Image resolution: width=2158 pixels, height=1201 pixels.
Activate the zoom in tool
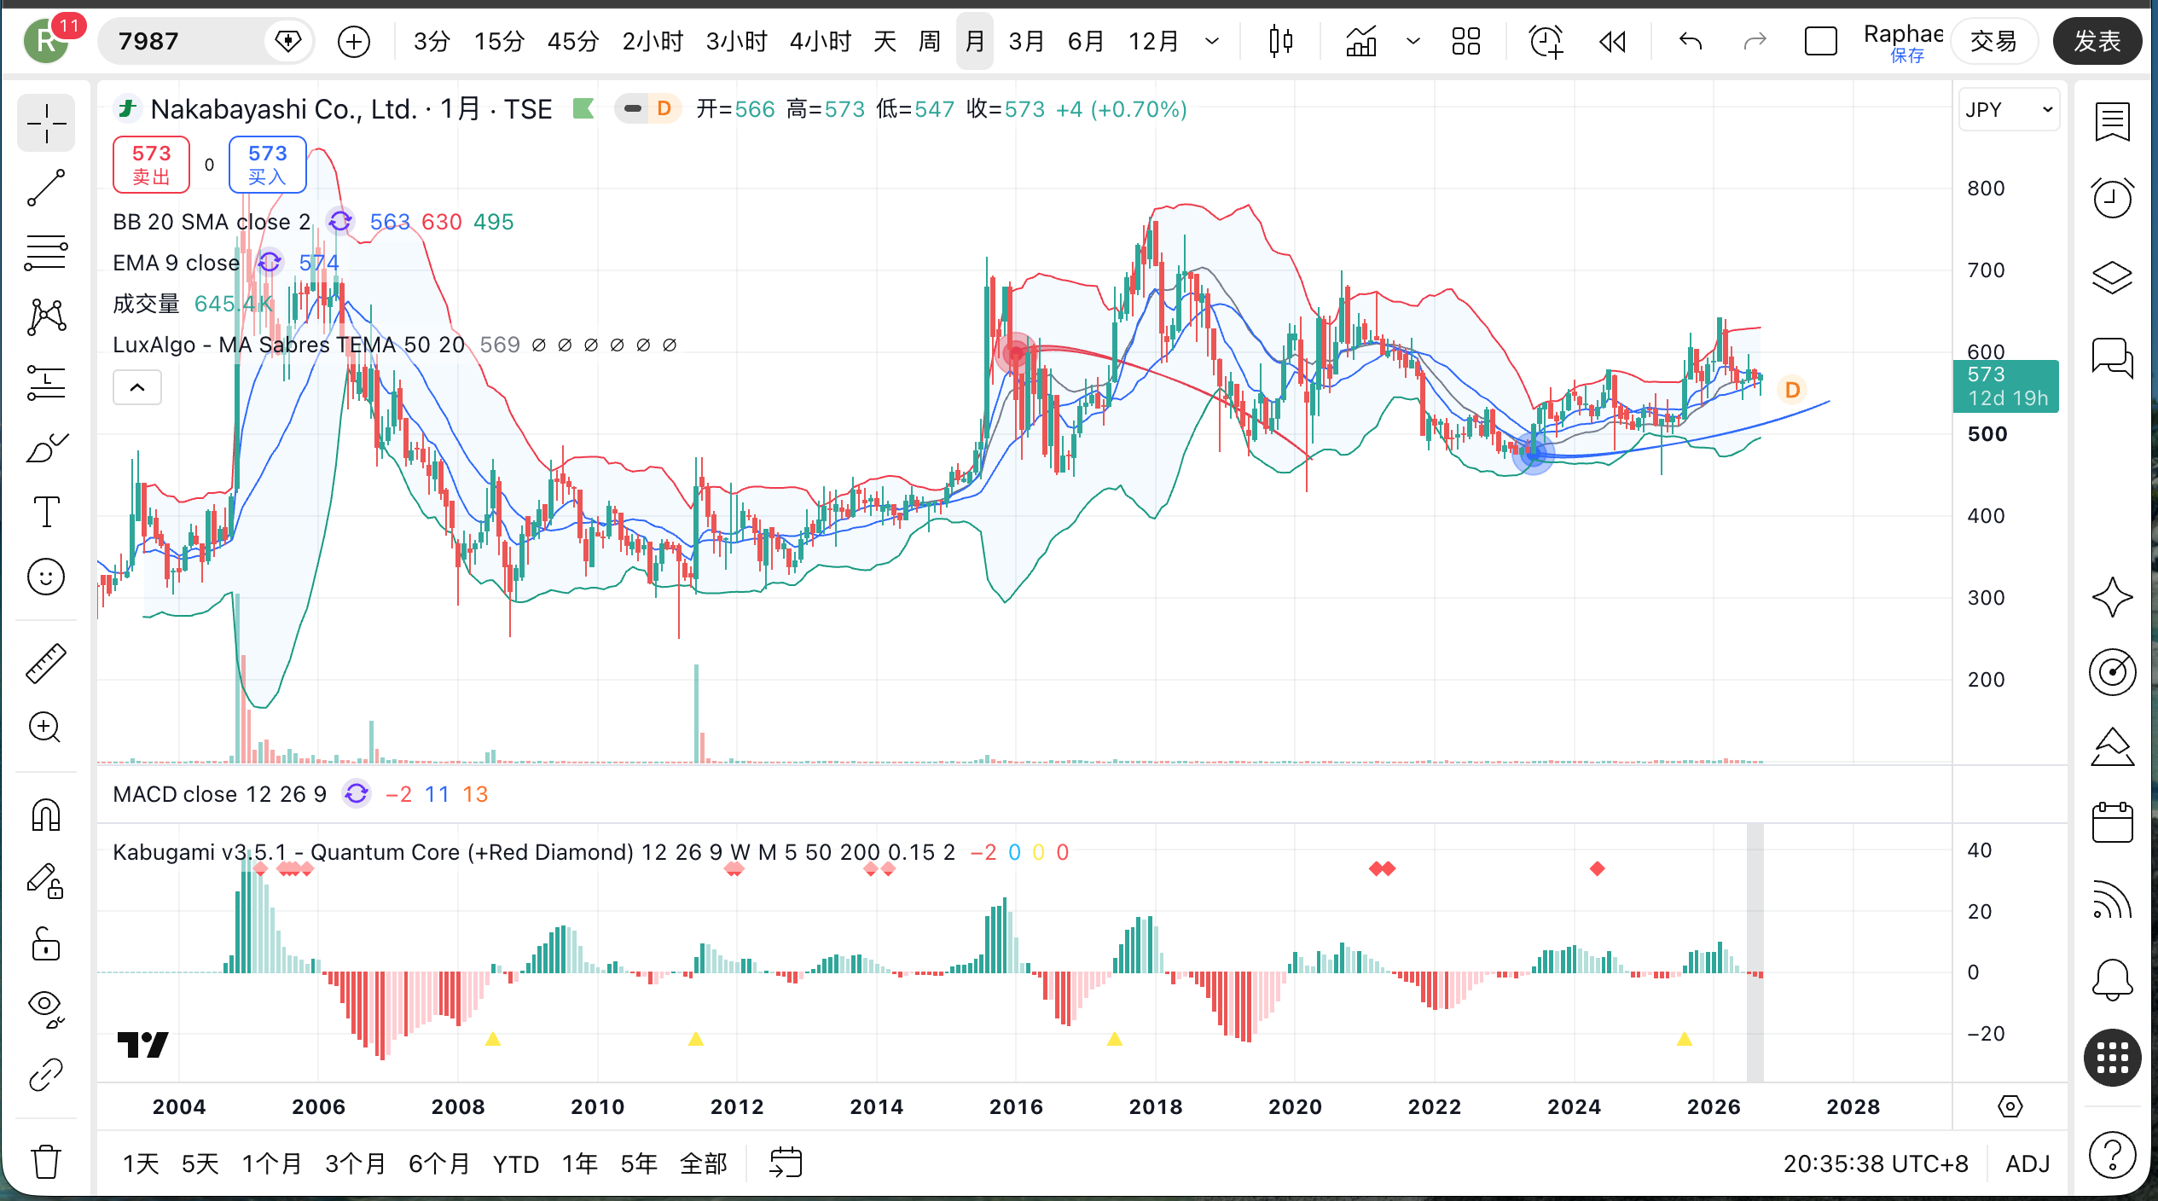46,728
